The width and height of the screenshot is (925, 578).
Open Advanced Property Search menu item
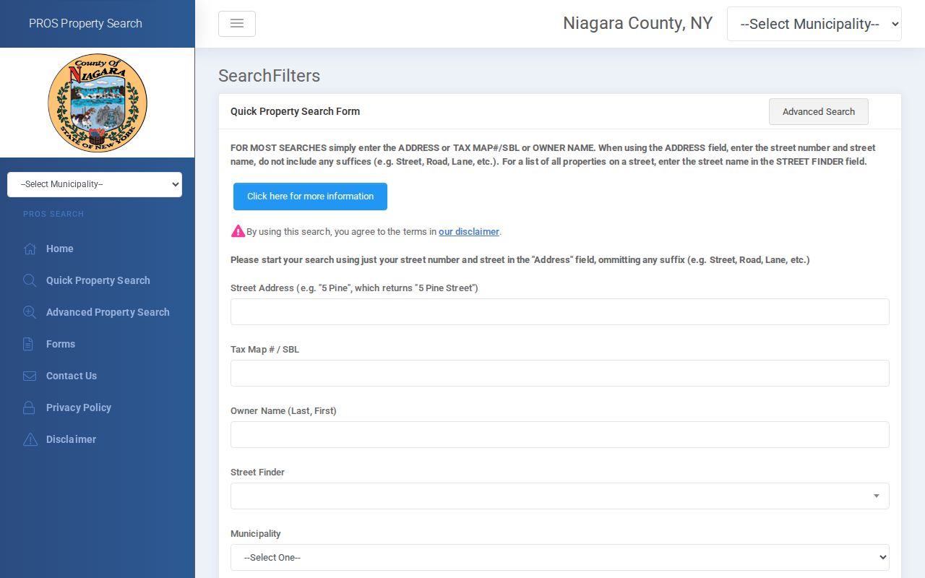point(108,312)
